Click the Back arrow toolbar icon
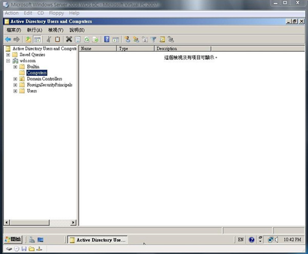Image resolution: width=308 pixels, height=254 pixels. tap(8, 39)
